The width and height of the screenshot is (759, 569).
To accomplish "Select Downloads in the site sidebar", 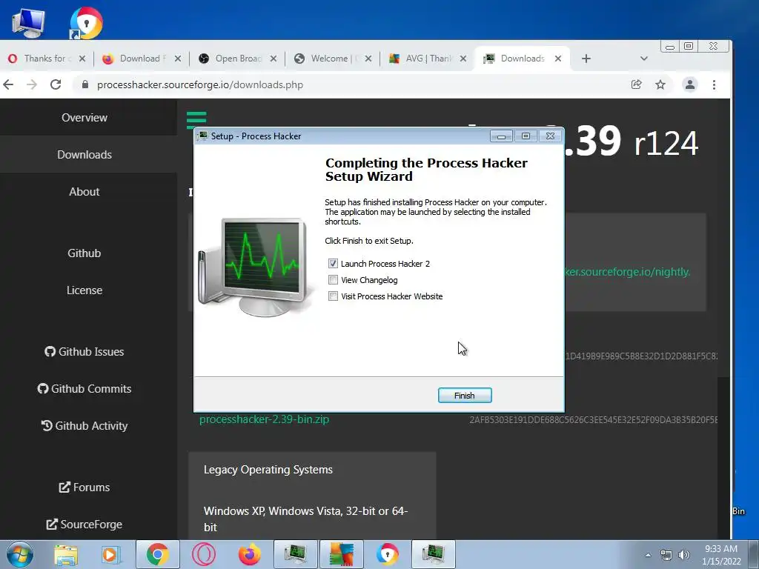I will [84, 155].
